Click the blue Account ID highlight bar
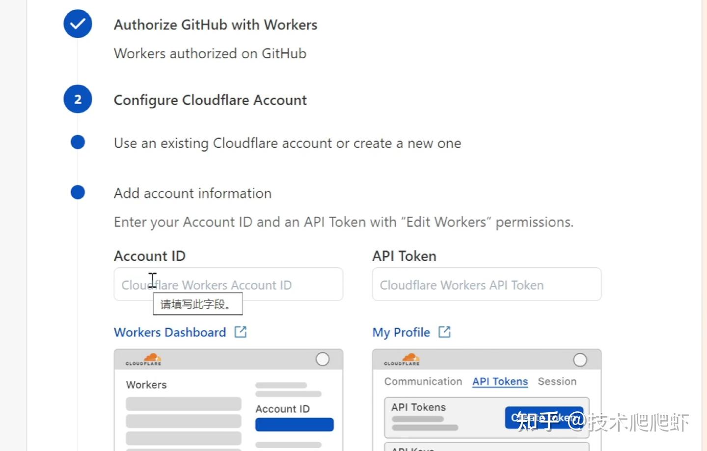This screenshot has height=451, width=707. (x=294, y=425)
